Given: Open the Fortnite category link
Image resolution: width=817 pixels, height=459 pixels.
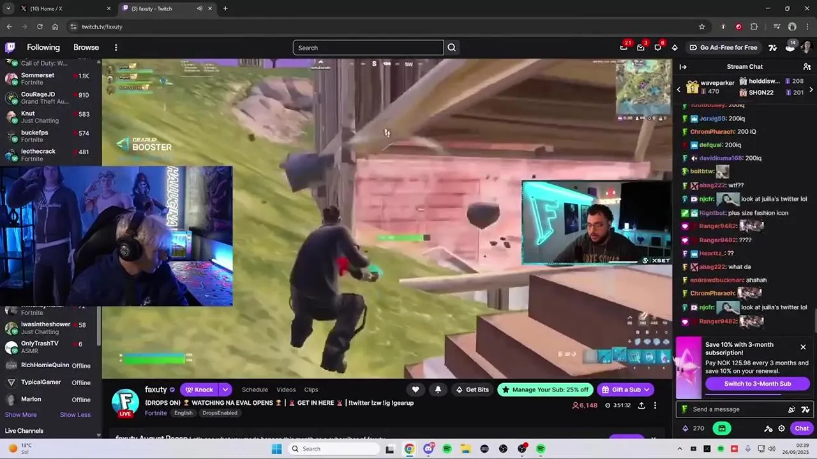Looking at the screenshot, I should pos(156,413).
